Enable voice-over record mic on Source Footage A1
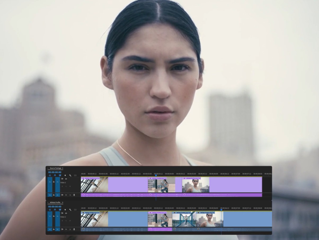 [74, 195]
